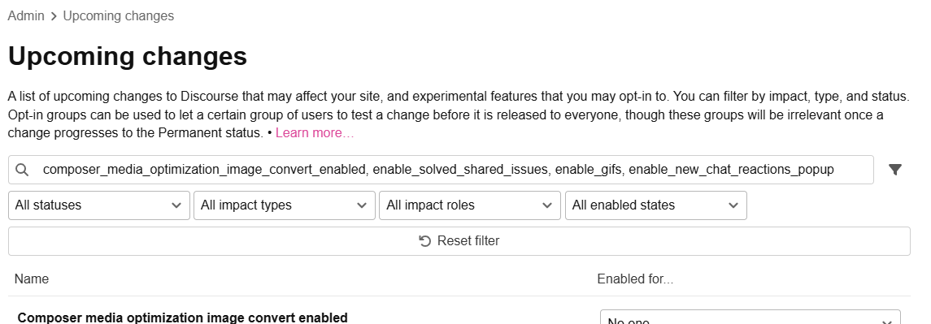Click the Reset filter button label
Viewport: 931px width, 324px height.
[468, 241]
